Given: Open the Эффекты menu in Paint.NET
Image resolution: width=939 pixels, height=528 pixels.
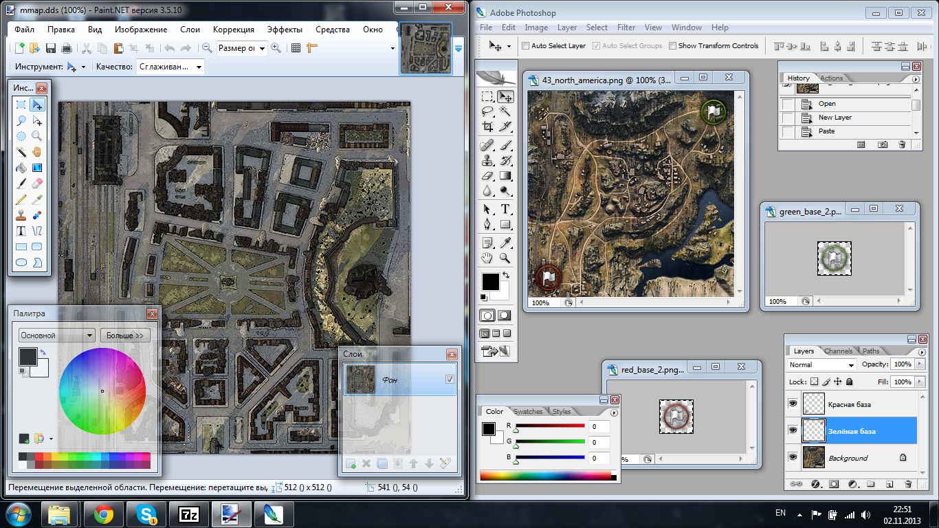Looking at the screenshot, I should 285,30.
